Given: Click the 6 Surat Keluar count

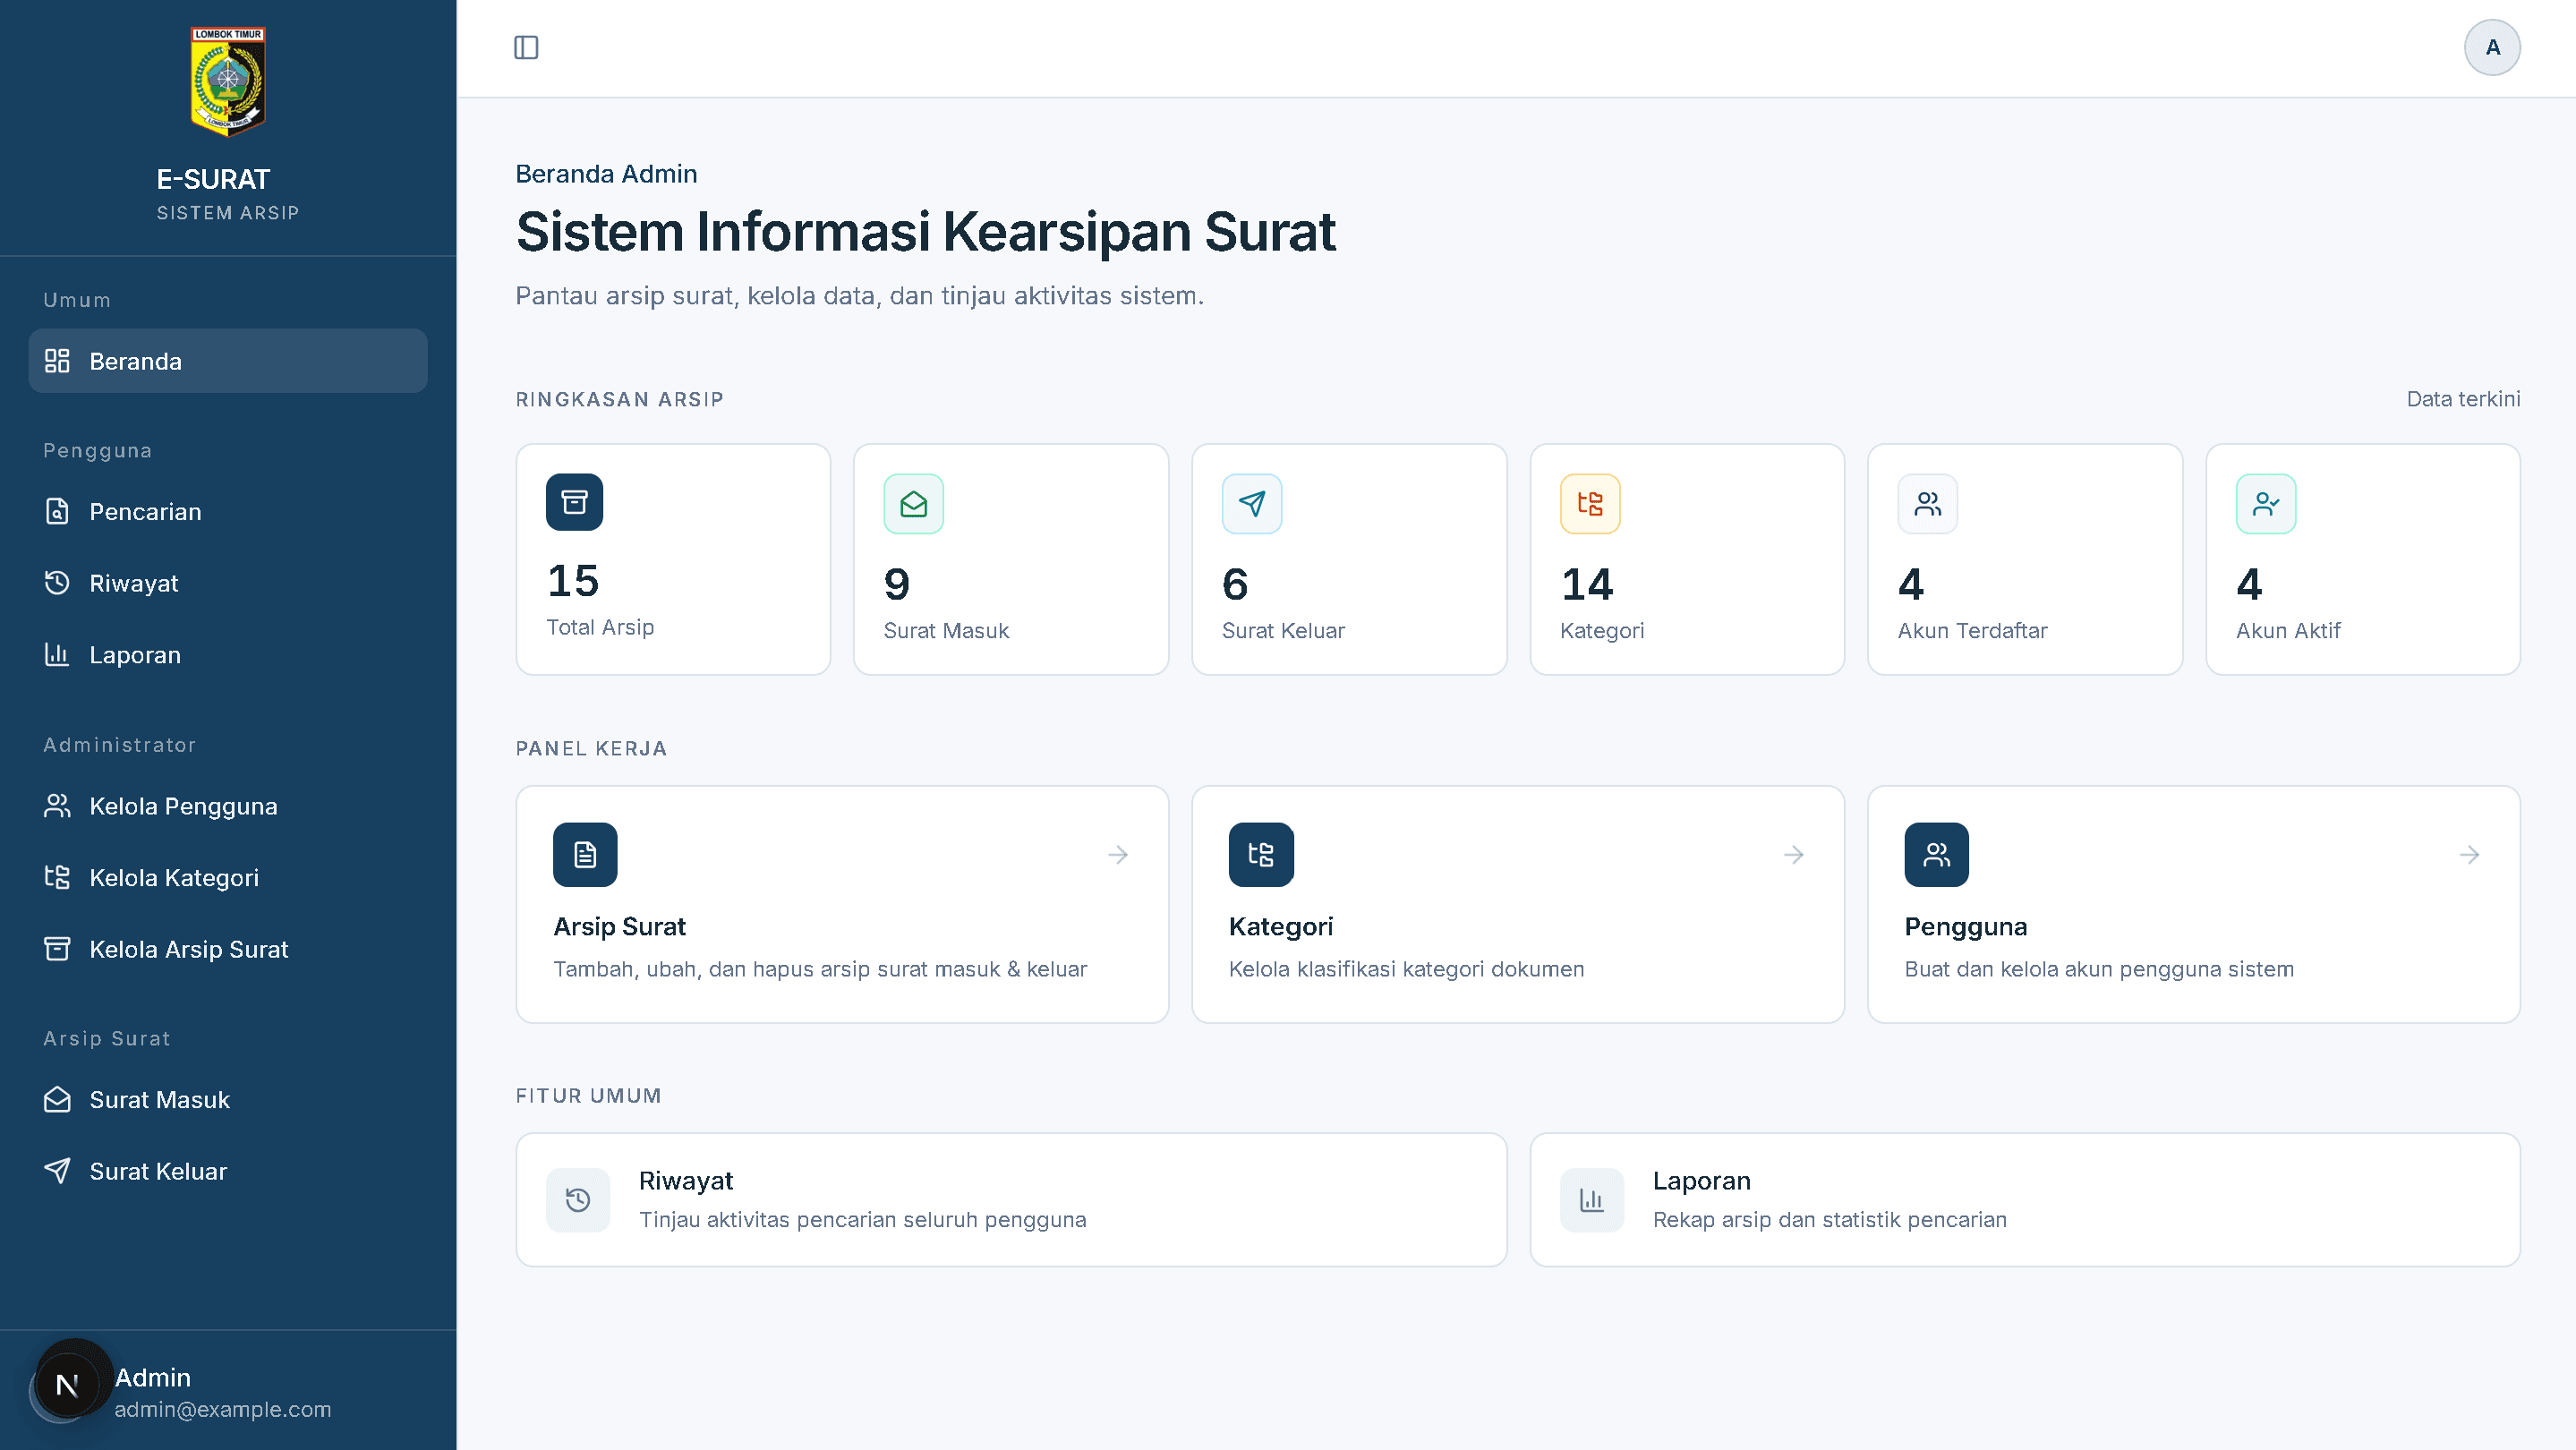Looking at the screenshot, I should [1235, 585].
